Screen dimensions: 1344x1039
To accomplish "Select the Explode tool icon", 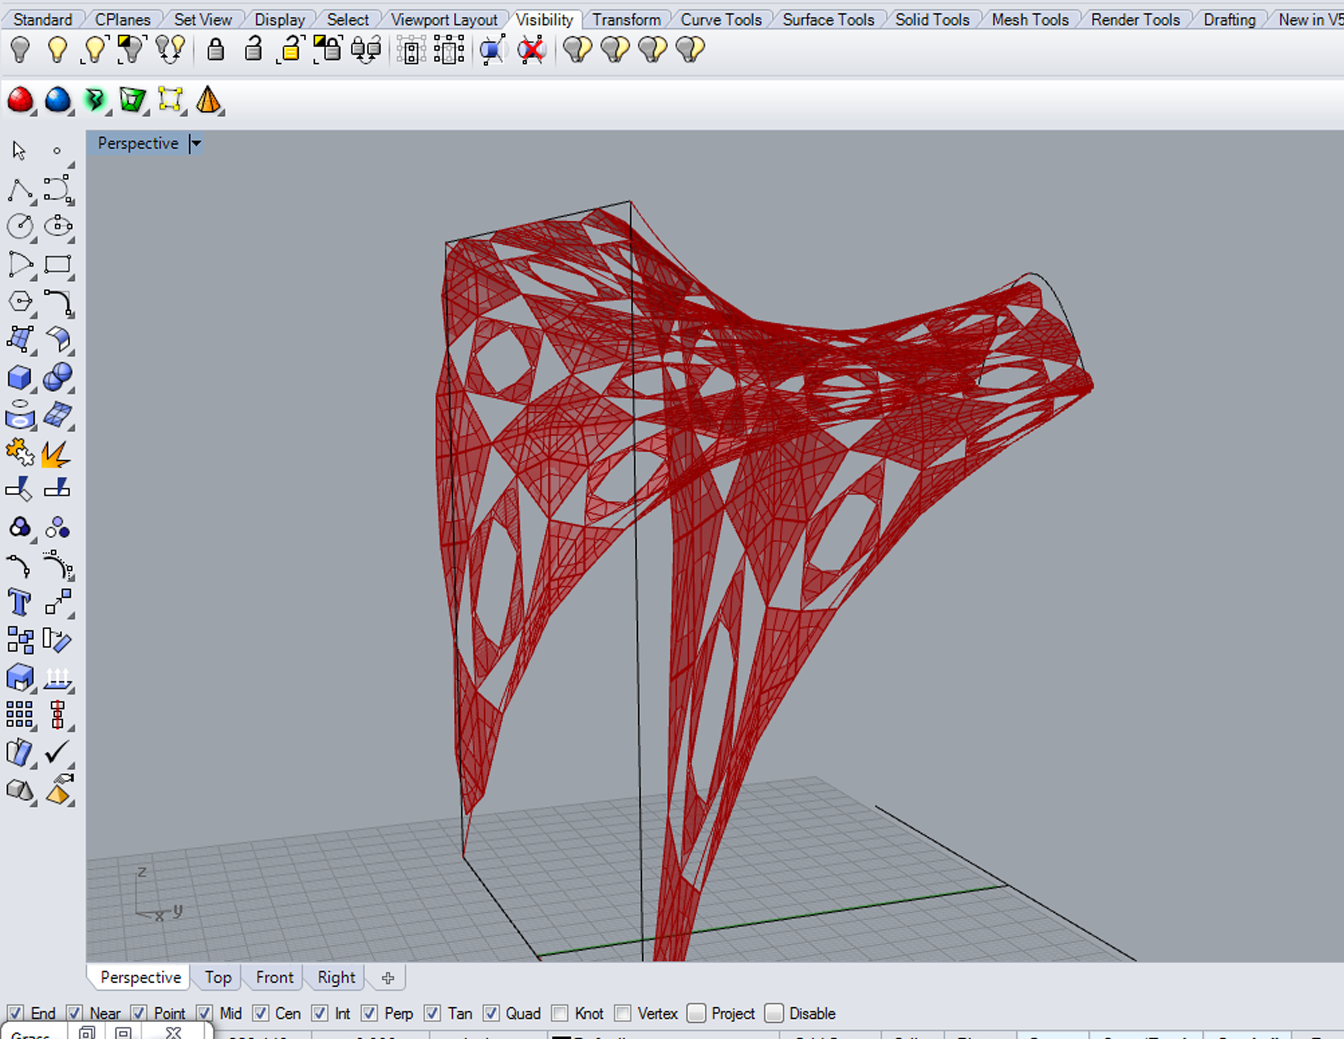I will tap(56, 453).
